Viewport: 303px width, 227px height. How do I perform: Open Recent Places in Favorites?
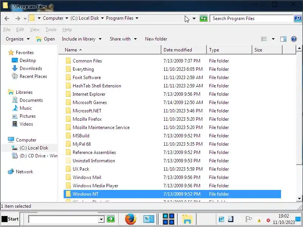pyautogui.click(x=30, y=76)
